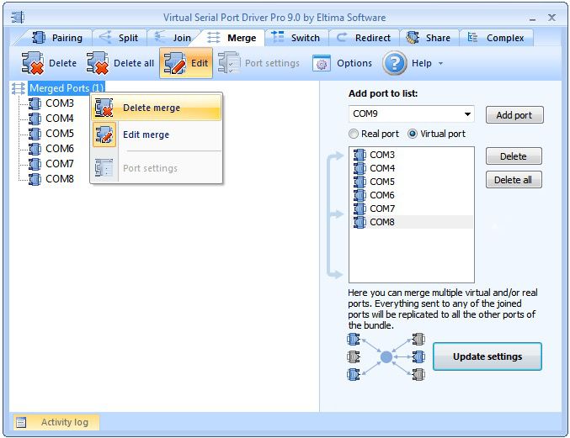Select COM4 label in the port list

pyautogui.click(x=382, y=168)
